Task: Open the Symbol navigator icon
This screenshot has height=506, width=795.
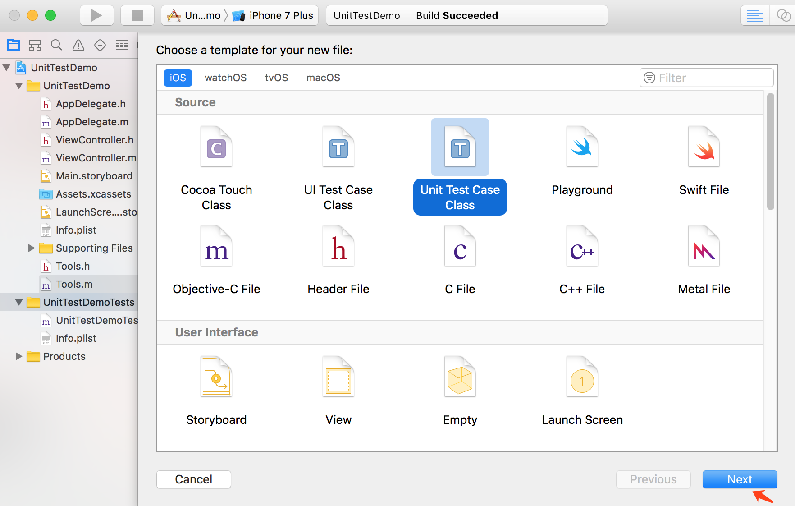Action: tap(35, 45)
